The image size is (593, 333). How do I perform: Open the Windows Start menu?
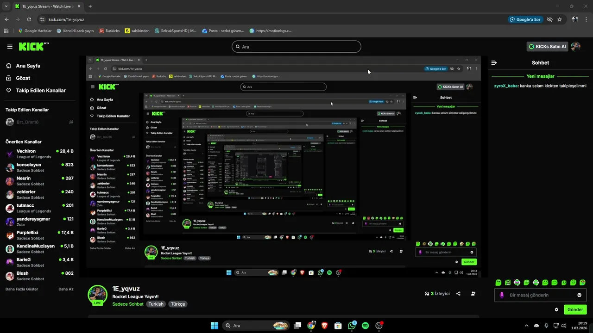214,326
